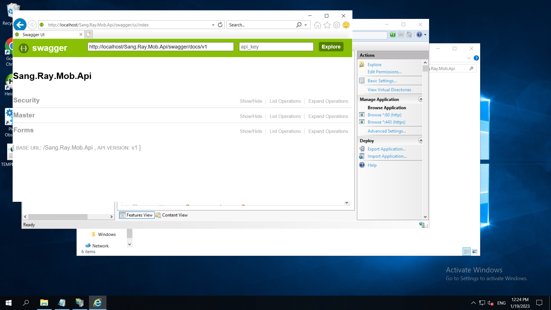This screenshot has height=310, width=551.
Task: Click Expand Operations for Master
Action: pos(328,116)
